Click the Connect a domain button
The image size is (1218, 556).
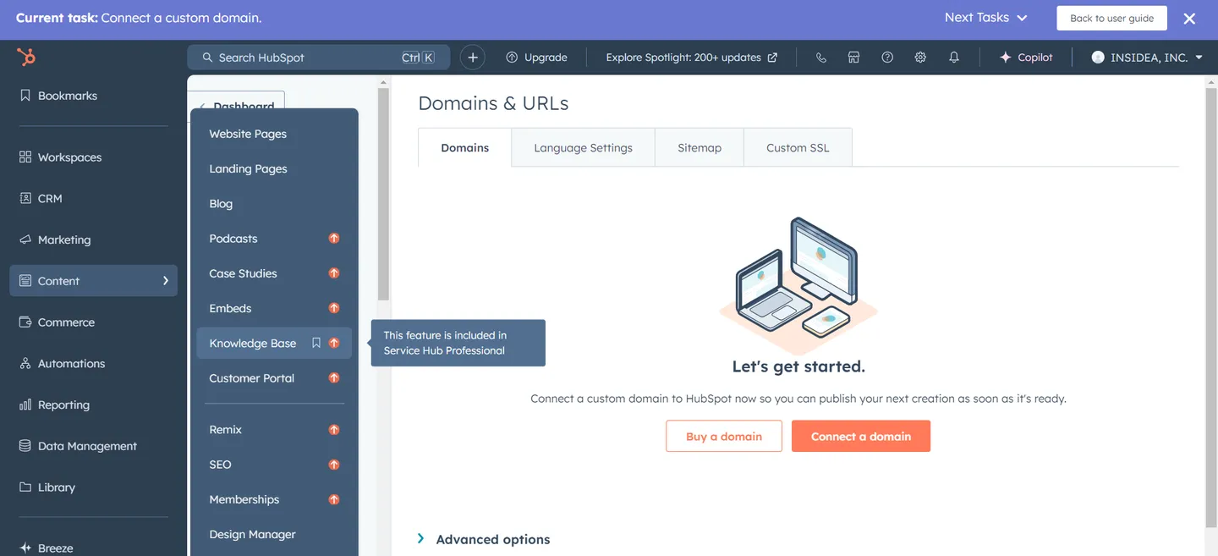coord(861,436)
